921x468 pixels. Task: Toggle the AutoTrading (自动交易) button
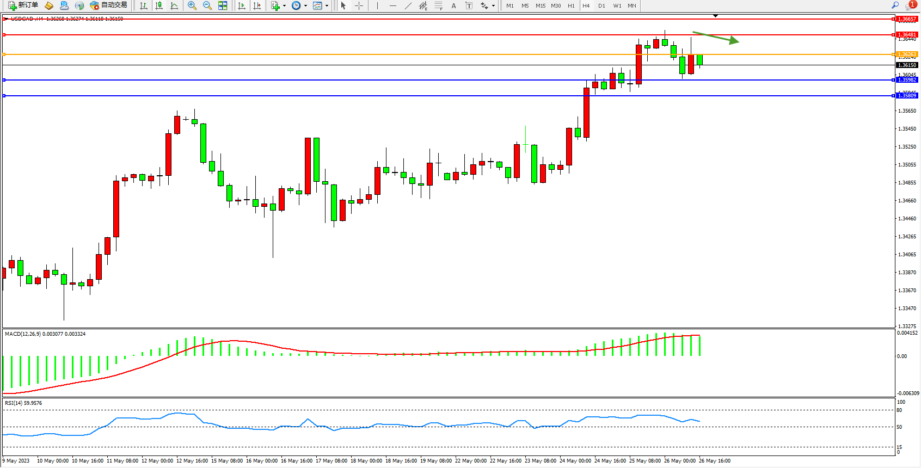pyautogui.click(x=109, y=5)
